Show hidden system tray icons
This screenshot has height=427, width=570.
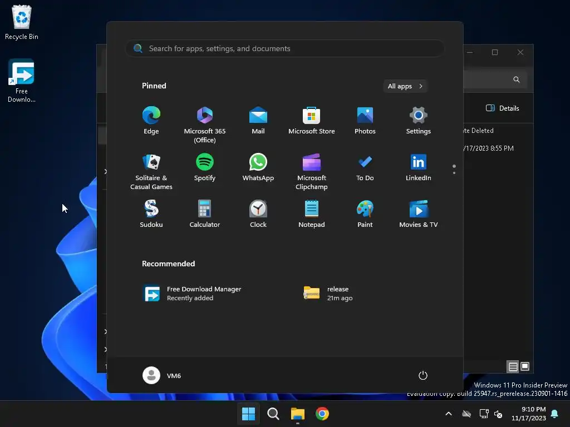[449, 414]
